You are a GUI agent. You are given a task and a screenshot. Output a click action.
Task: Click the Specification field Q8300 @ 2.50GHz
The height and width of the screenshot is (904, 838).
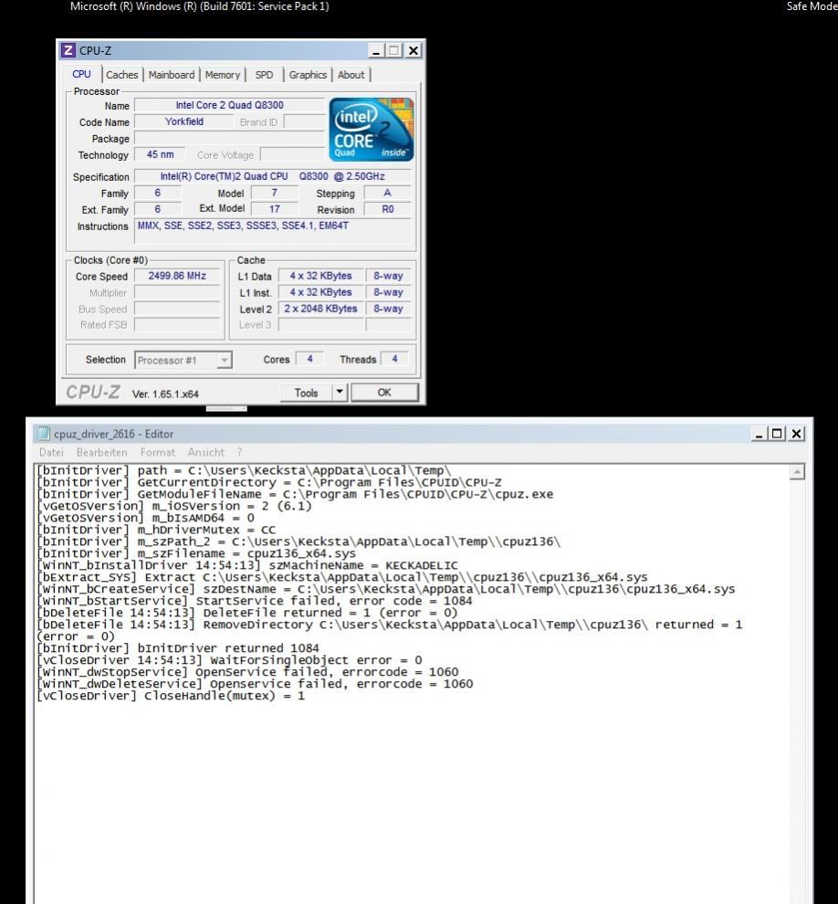tap(273, 176)
